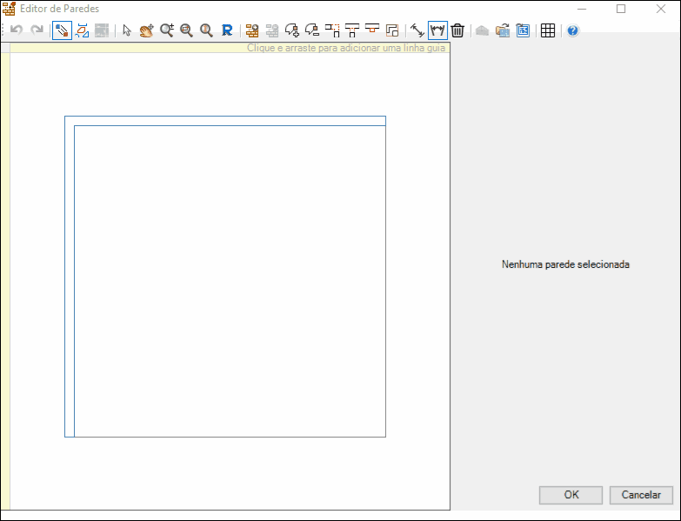Toggle the second blue line drawing tool

click(x=82, y=30)
